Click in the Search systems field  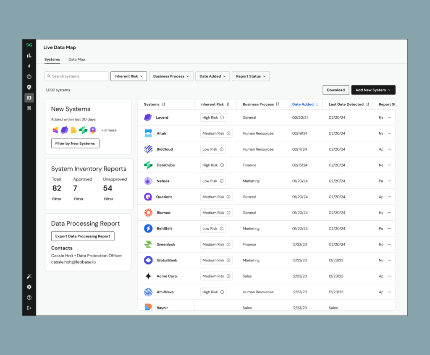[76, 76]
